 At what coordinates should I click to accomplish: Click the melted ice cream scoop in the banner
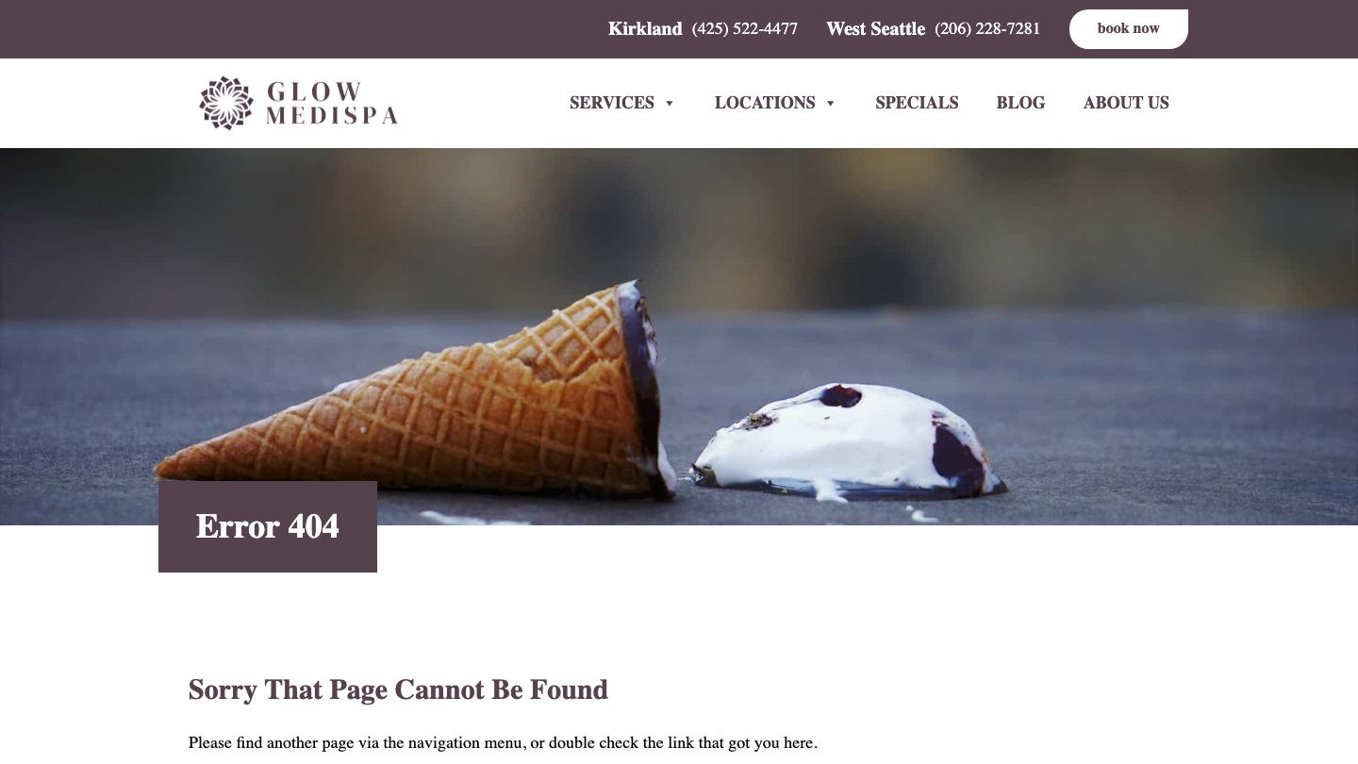(x=849, y=441)
